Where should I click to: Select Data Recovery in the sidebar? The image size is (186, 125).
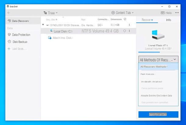[23, 21]
